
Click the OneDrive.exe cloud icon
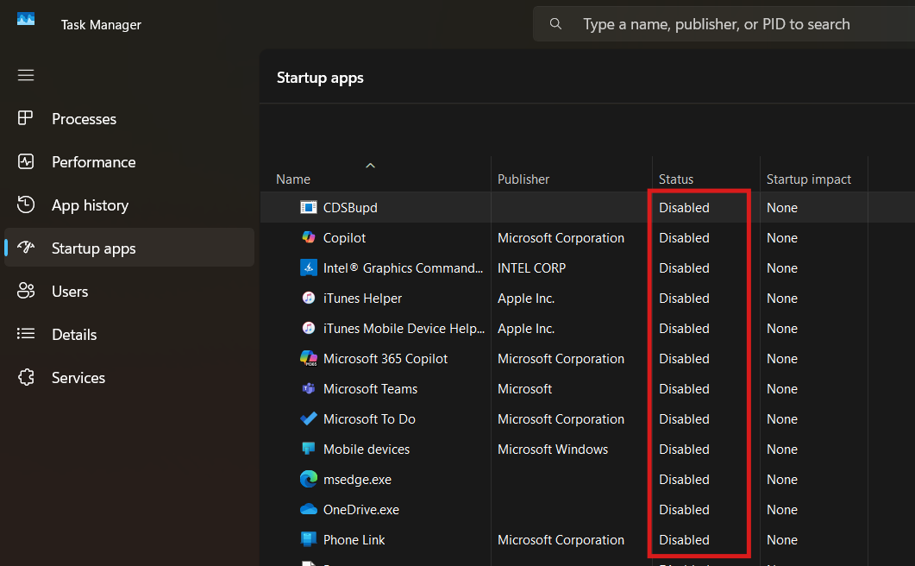pos(309,509)
